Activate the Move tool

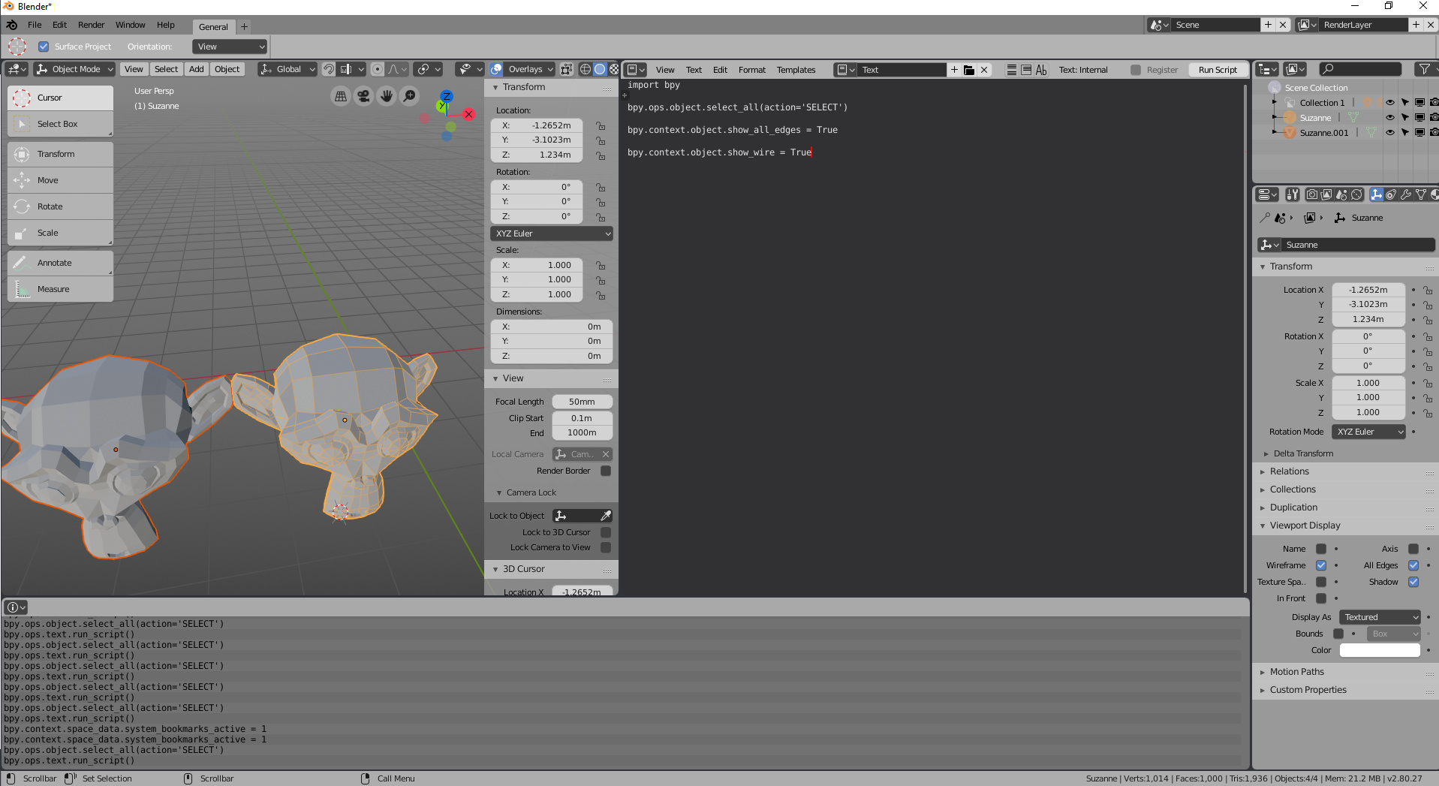point(60,180)
